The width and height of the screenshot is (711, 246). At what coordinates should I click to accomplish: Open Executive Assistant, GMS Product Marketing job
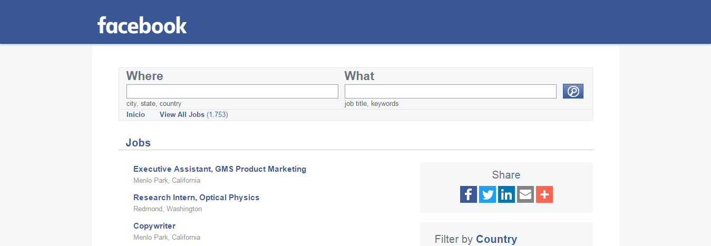coord(219,169)
